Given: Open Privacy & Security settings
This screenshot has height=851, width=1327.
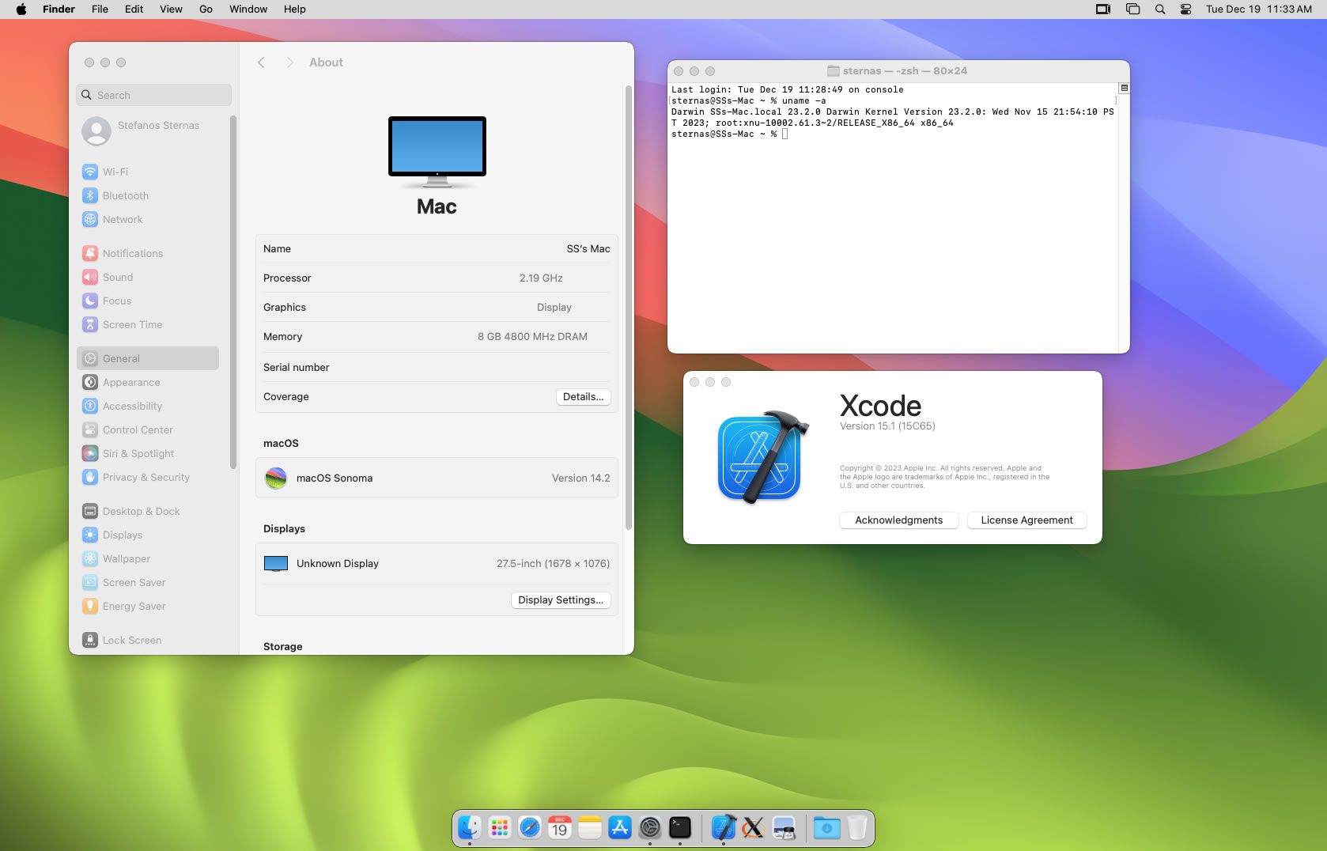Looking at the screenshot, I should click(x=148, y=477).
